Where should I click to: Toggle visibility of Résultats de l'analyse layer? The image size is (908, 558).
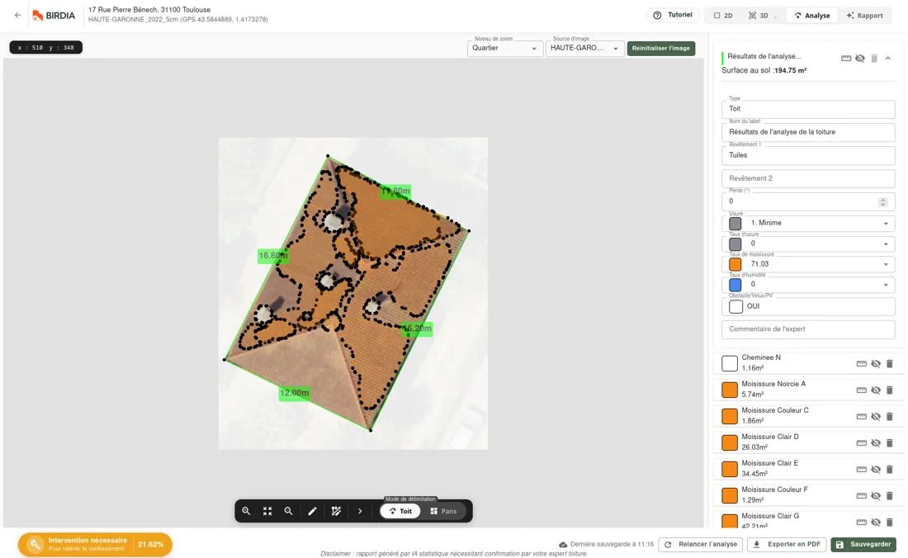[x=860, y=59]
